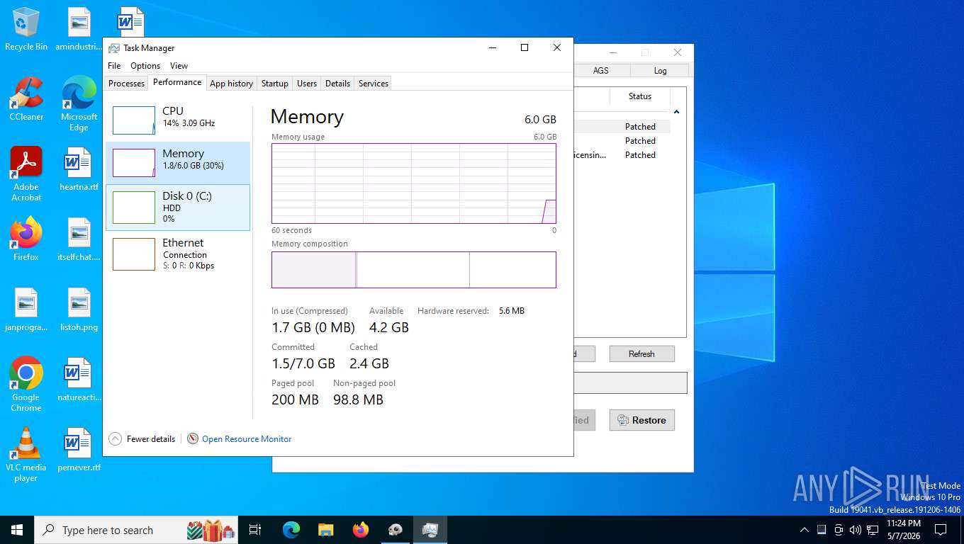This screenshot has height=544, width=964.
Task: Open the Recycle Bin desktop icon
Action: pos(26,29)
